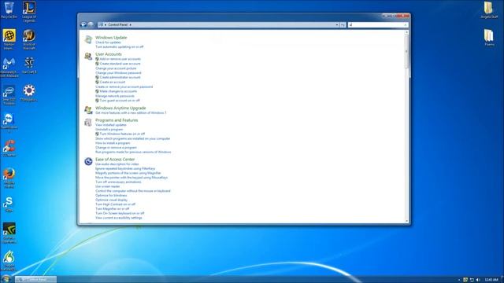Screen dimensions: 504x283
Task: Click the taskbar clock
Action: pos(491,280)
